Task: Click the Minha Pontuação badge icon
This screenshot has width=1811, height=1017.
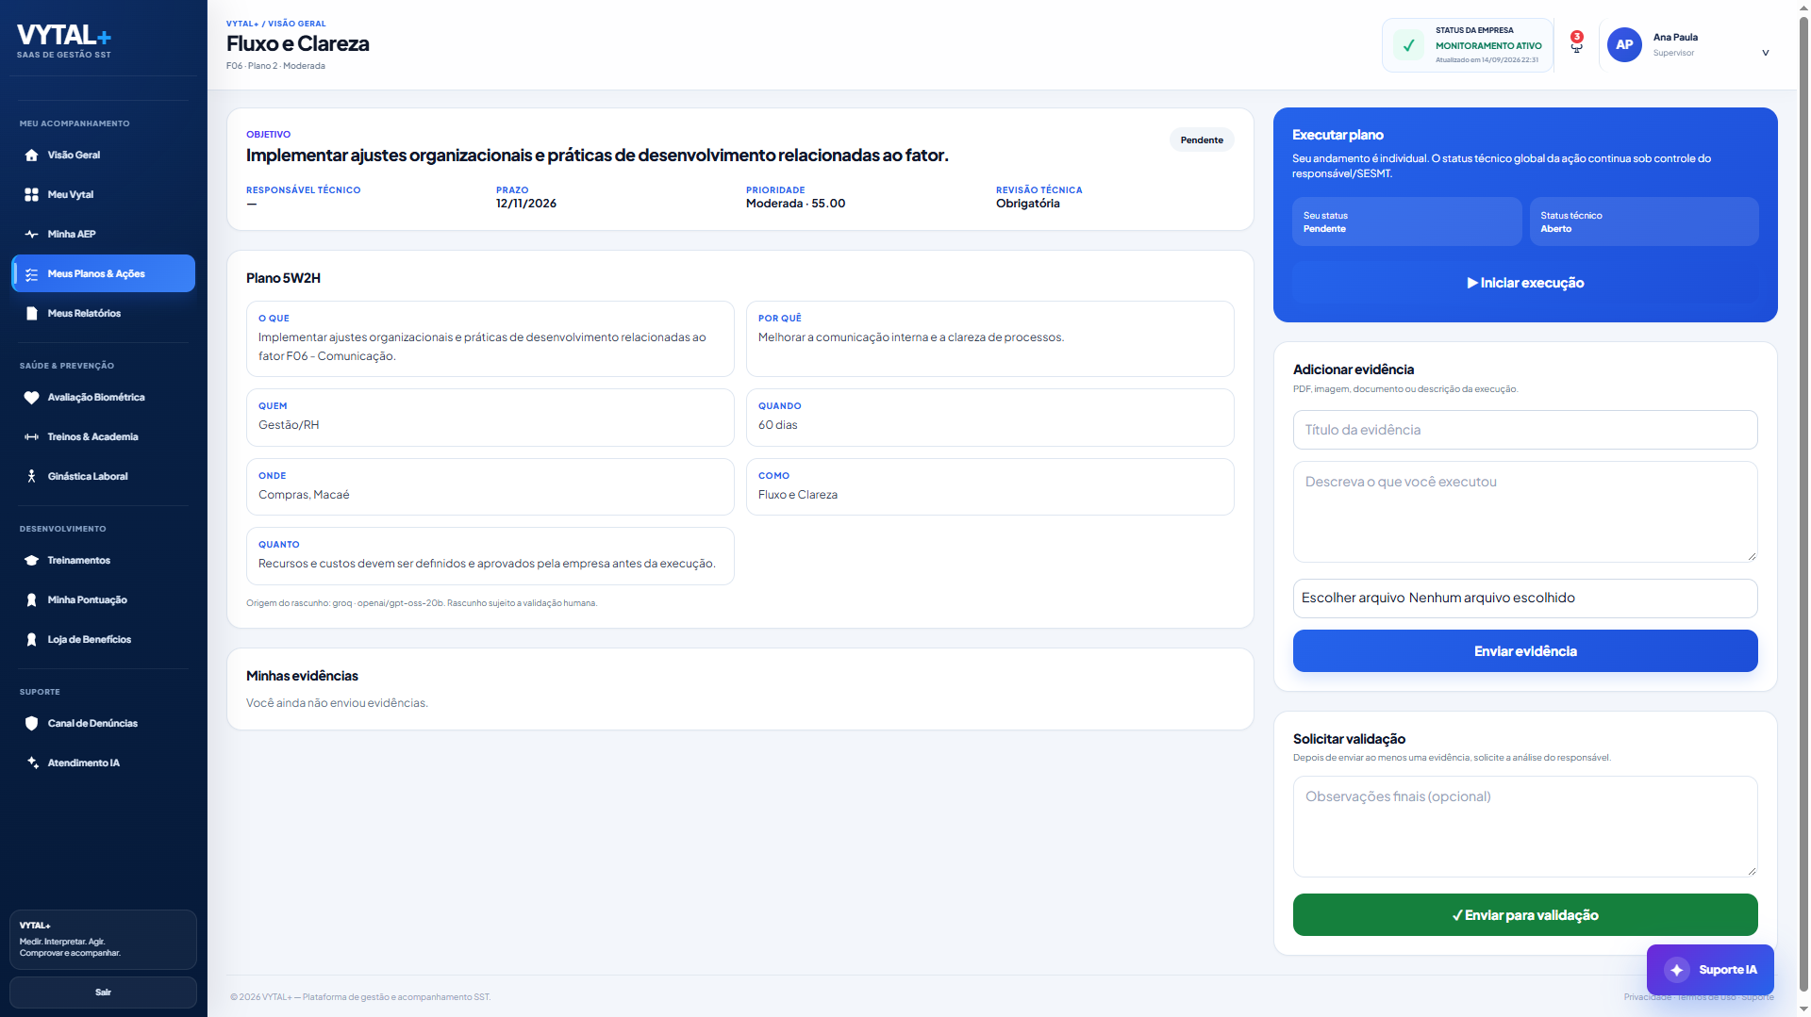Action: [31, 600]
